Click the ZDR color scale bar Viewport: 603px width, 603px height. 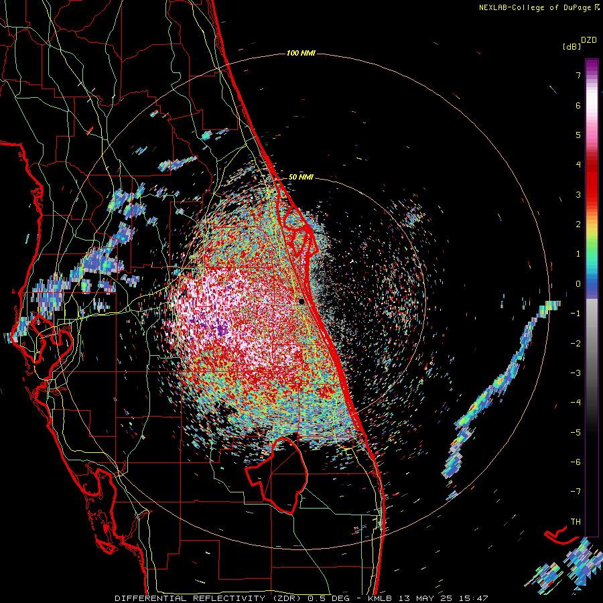[592, 297]
